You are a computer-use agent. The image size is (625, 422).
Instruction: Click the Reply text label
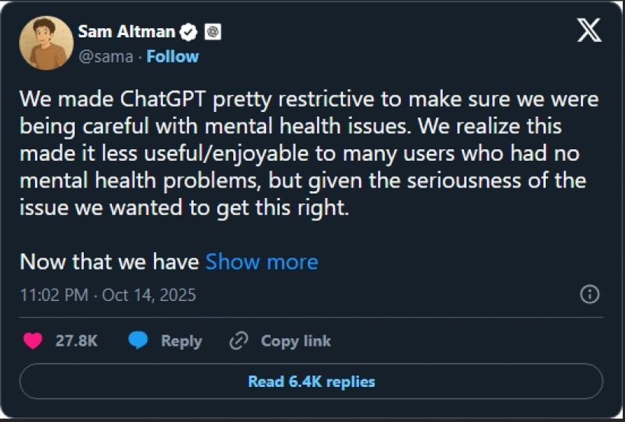tap(181, 340)
